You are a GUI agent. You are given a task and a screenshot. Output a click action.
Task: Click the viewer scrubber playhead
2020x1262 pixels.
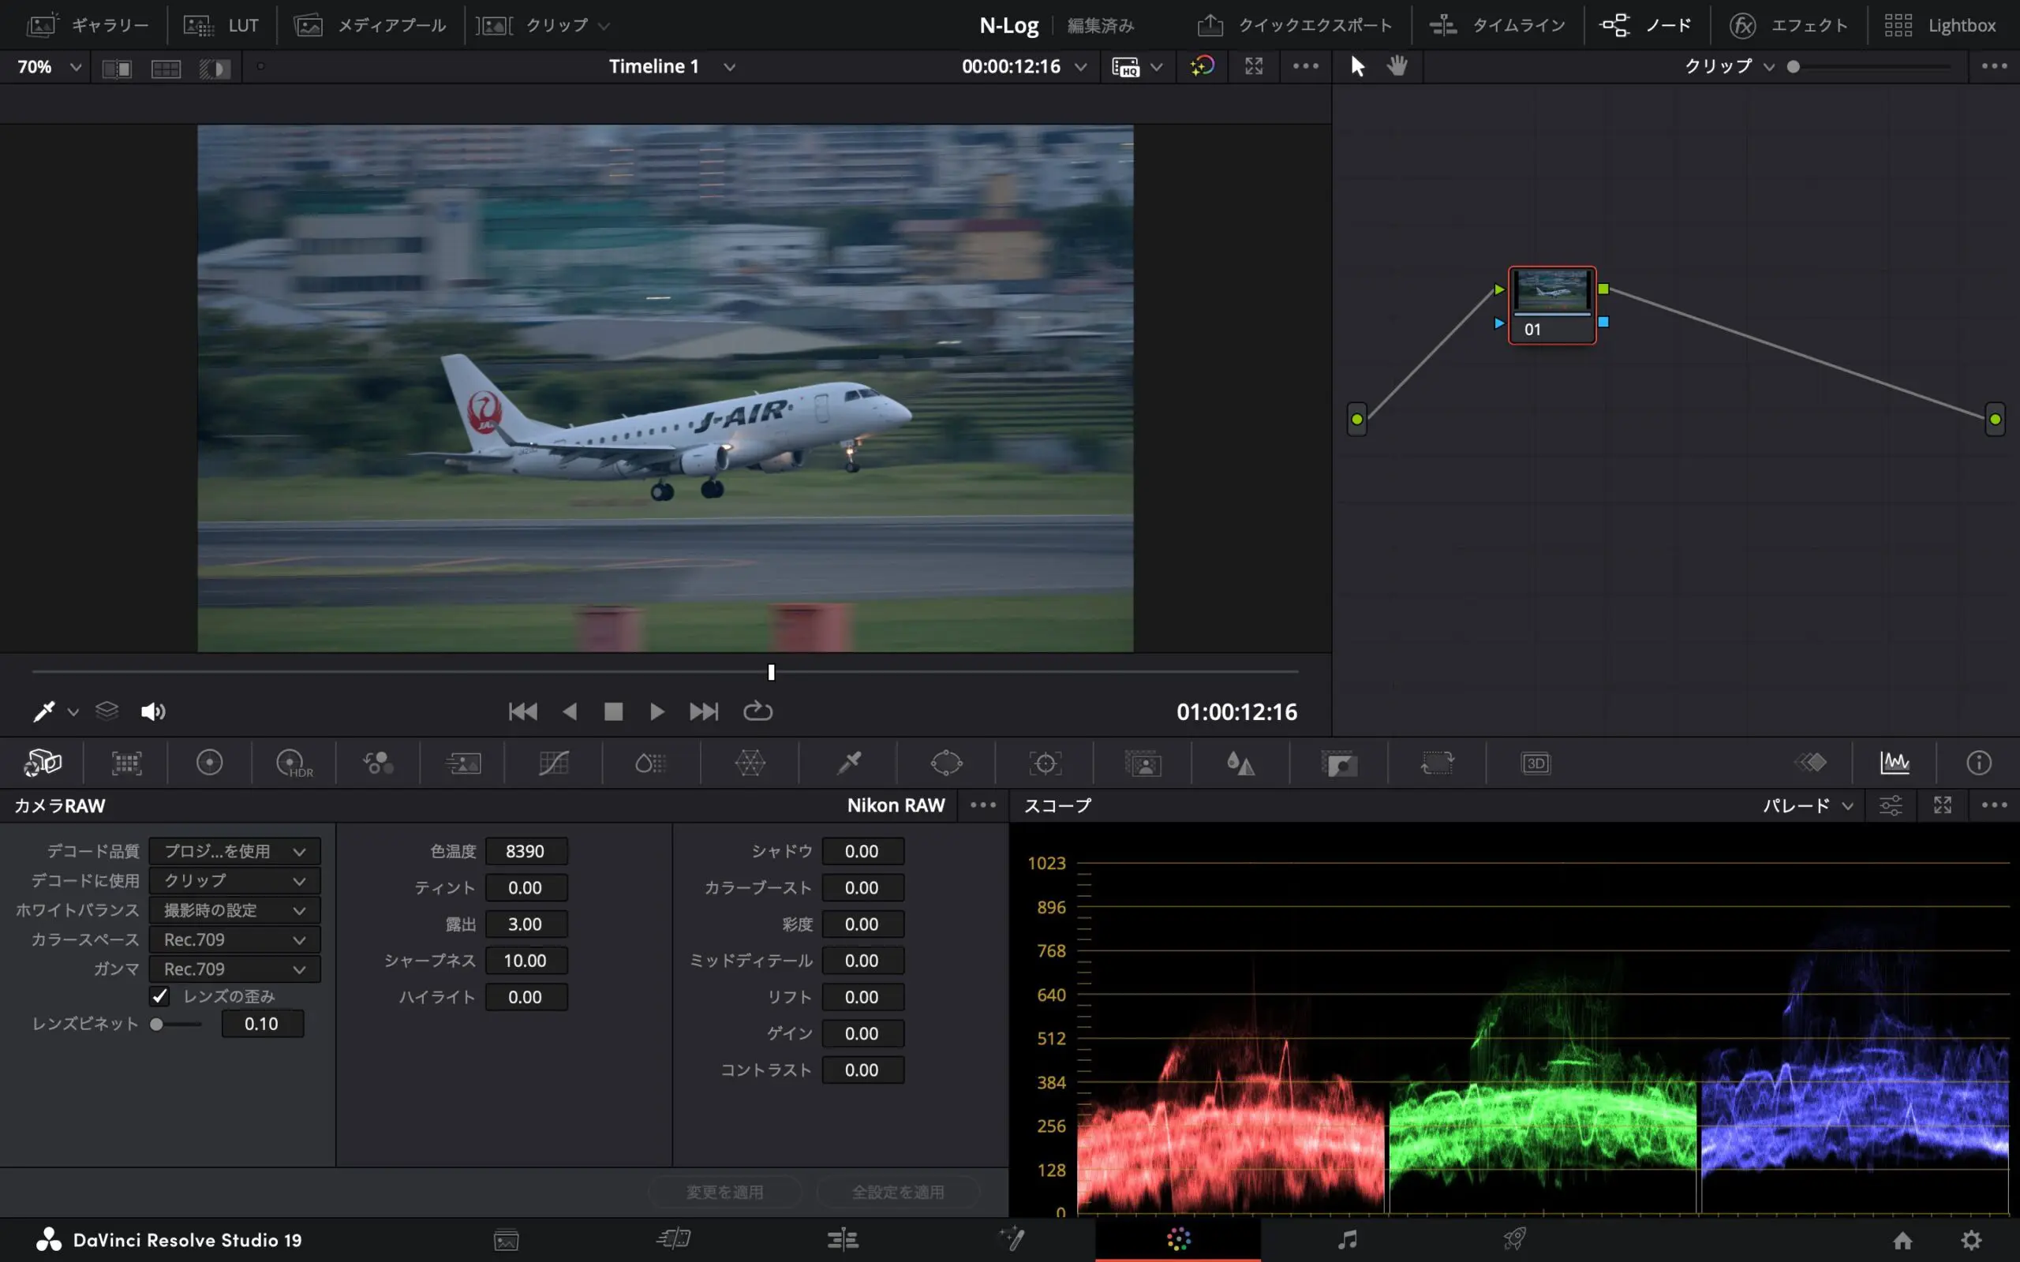pyautogui.click(x=771, y=672)
